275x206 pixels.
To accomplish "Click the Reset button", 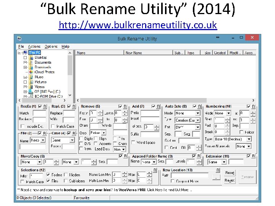I will [x=230, y=173].
